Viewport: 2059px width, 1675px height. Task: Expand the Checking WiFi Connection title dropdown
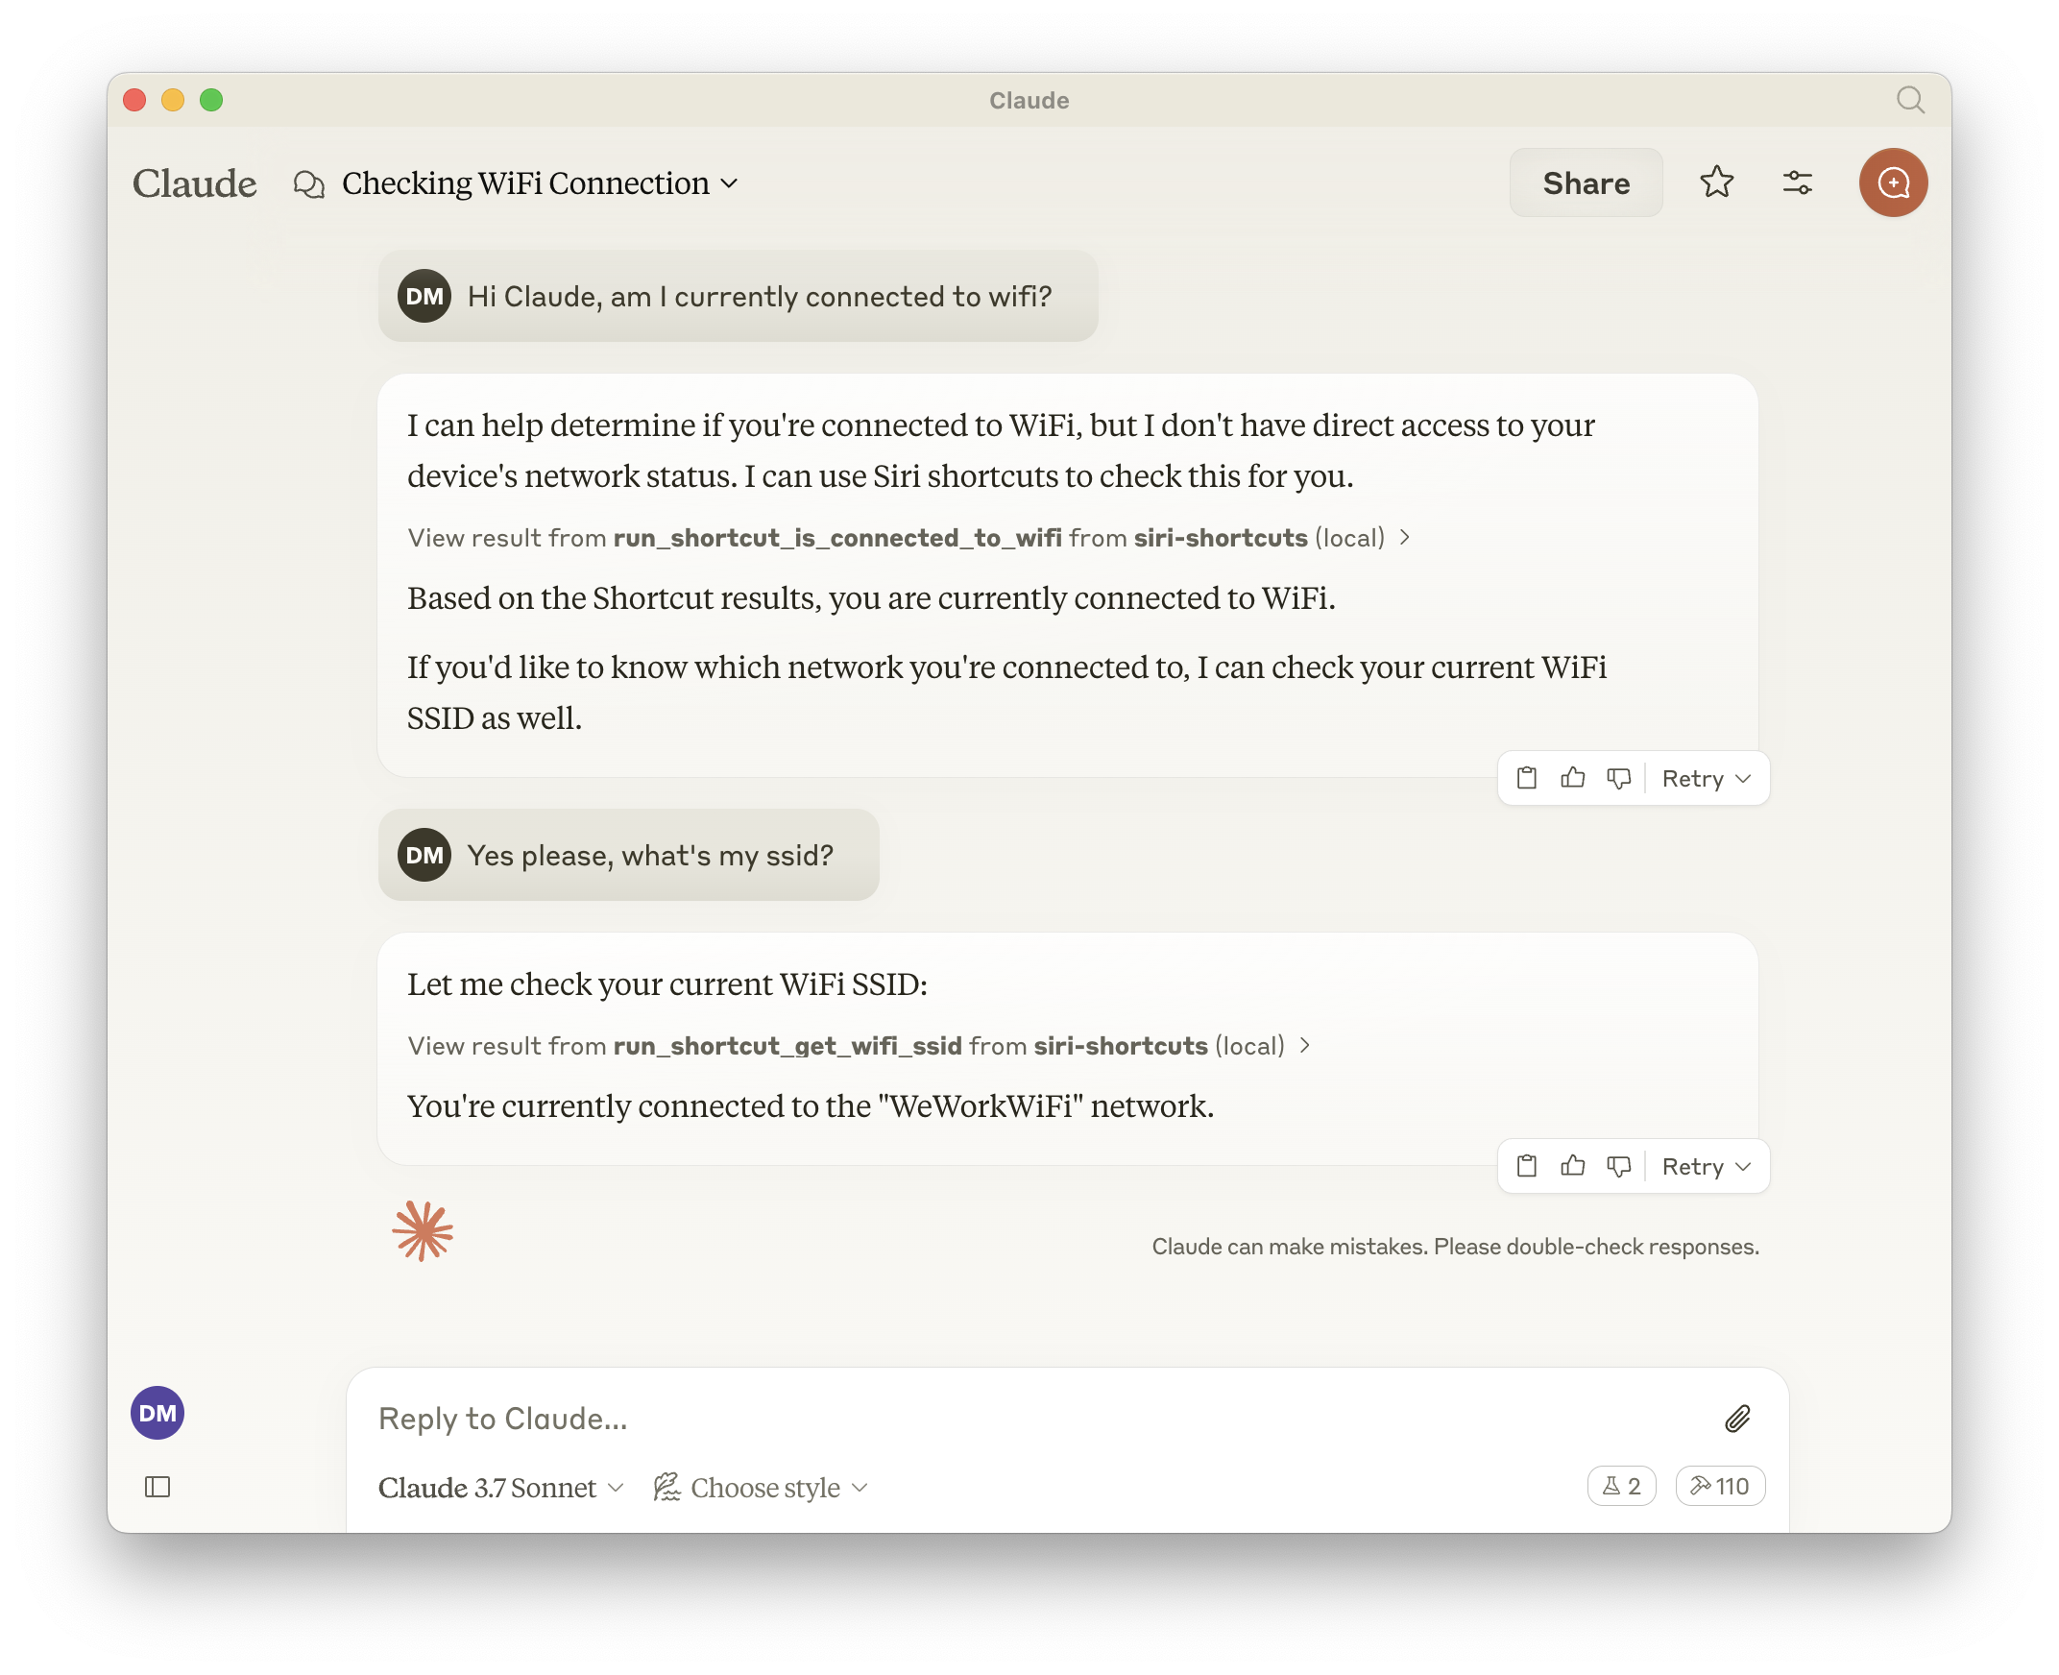[x=730, y=183]
